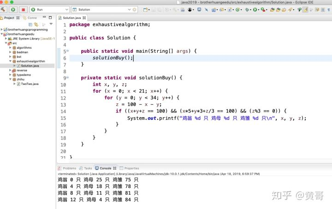The height and width of the screenshot is (209, 332).
Task: Click line number 14 in the gutter
Action: pyautogui.click(x=63, y=111)
